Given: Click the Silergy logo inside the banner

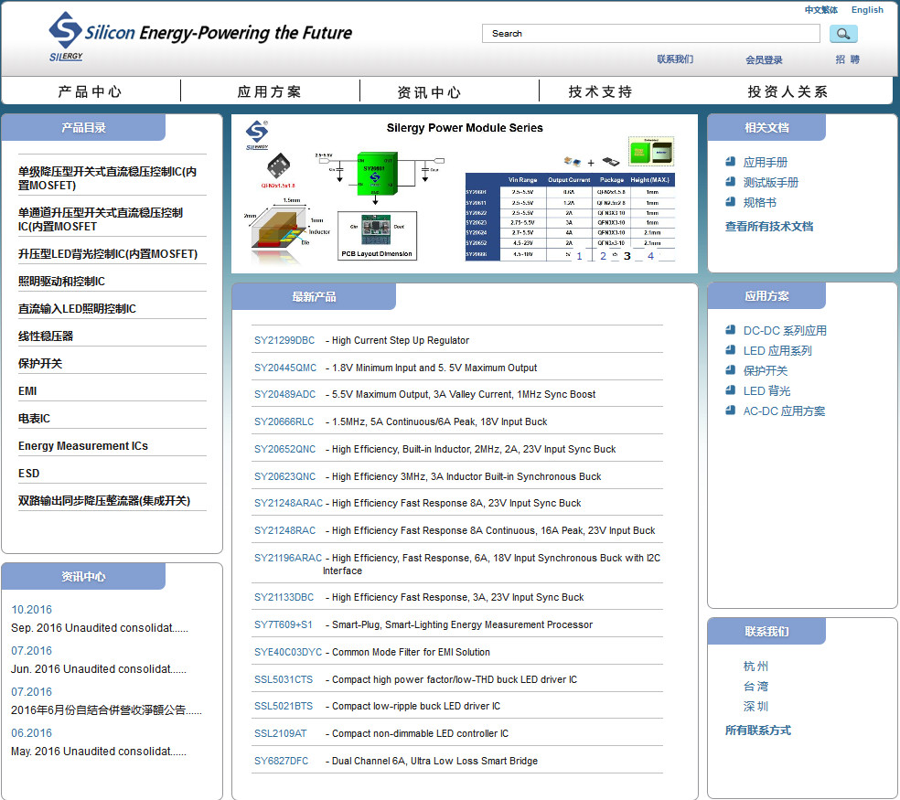Looking at the screenshot, I should pyautogui.click(x=257, y=135).
